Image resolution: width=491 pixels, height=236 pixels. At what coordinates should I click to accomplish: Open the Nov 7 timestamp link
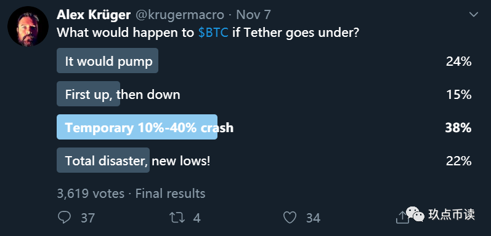click(x=253, y=14)
